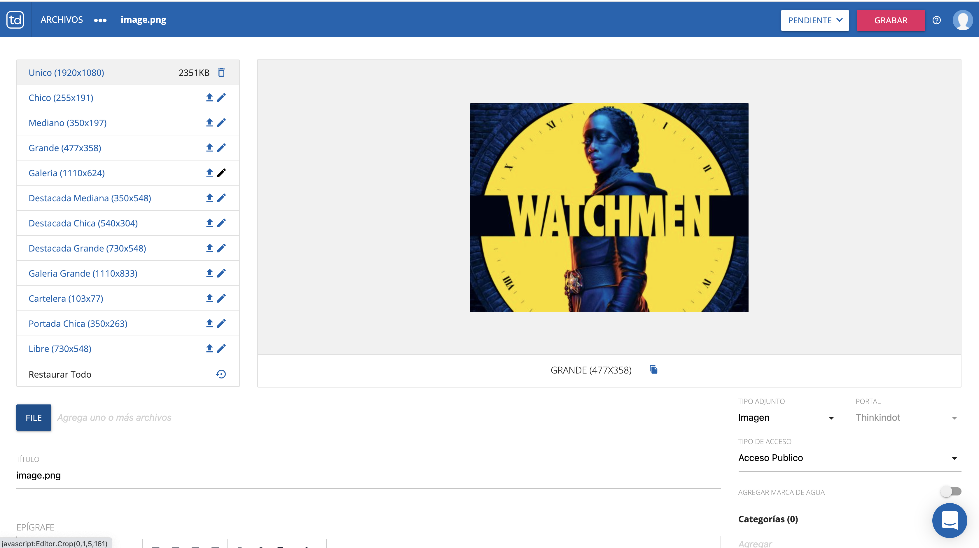Click the Restaurar Todo restore icon
Screen dimensions: 979x548
click(221, 374)
